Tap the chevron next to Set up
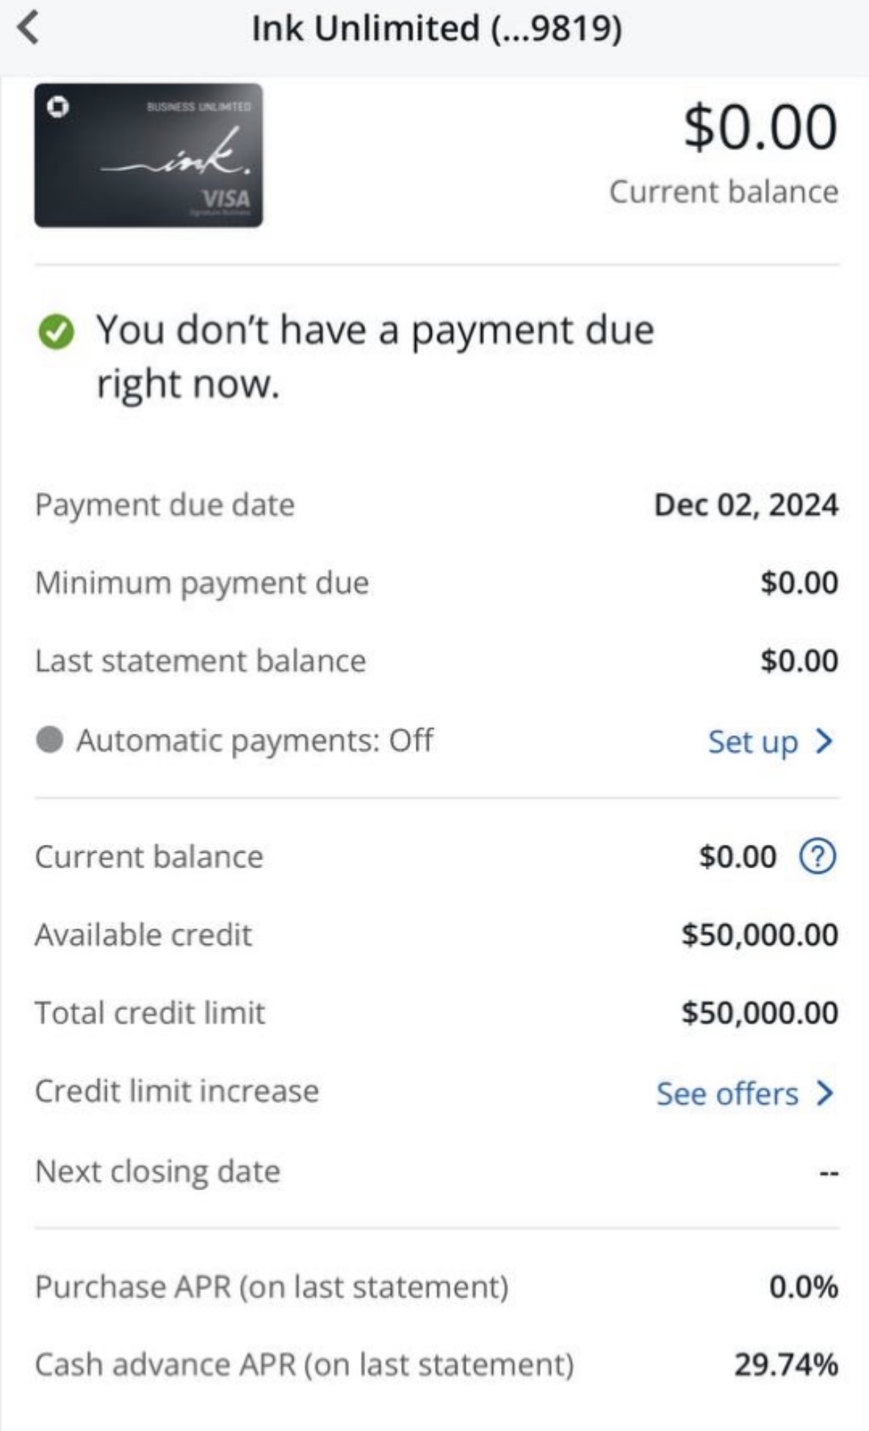869x1431 pixels. [x=824, y=741]
